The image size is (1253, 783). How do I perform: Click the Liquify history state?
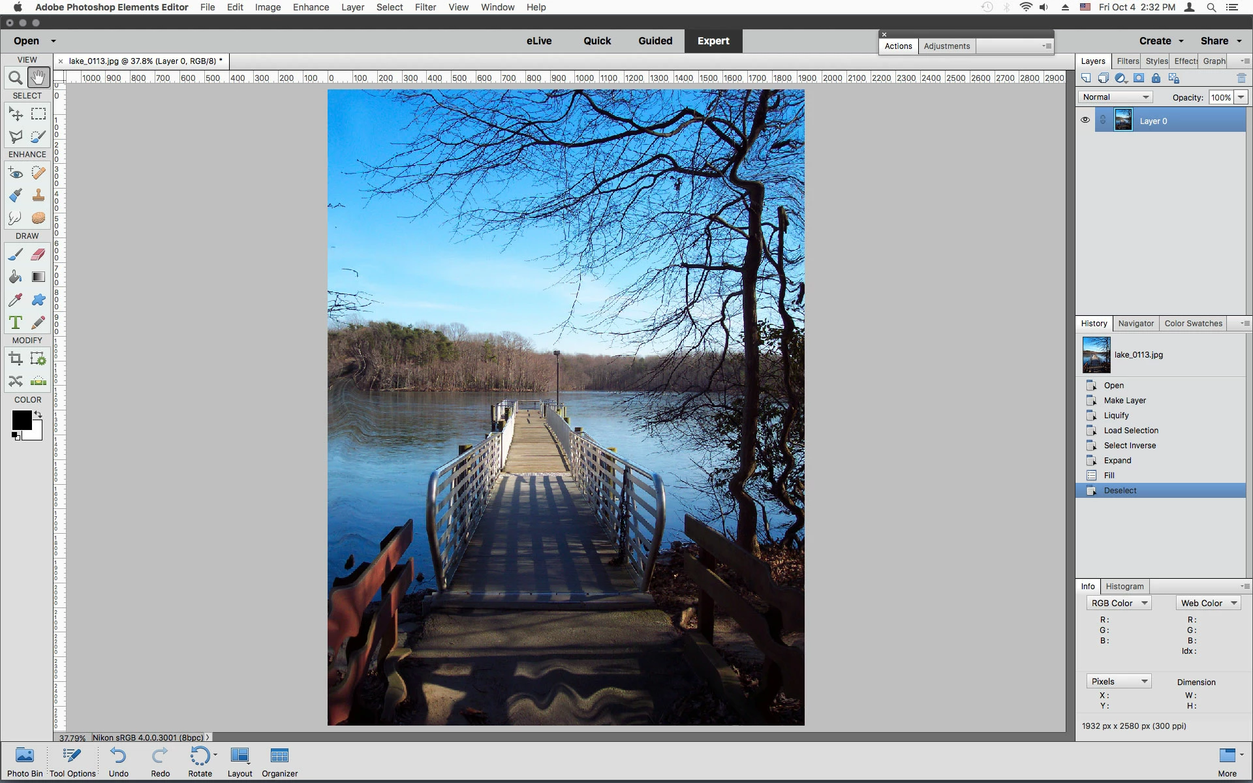[1116, 416]
